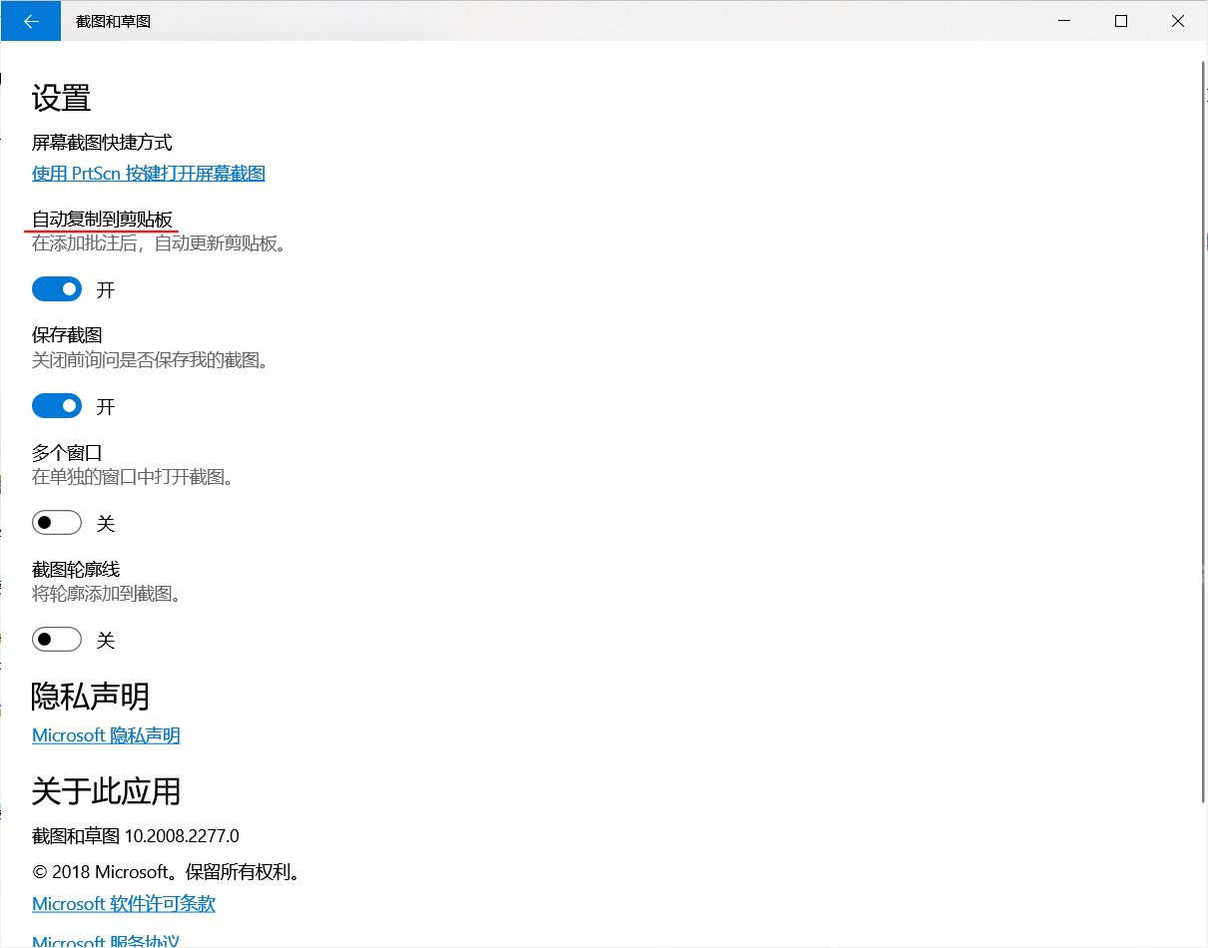
Task: Click the 关于此应用 heading
Action: pyautogui.click(x=106, y=791)
